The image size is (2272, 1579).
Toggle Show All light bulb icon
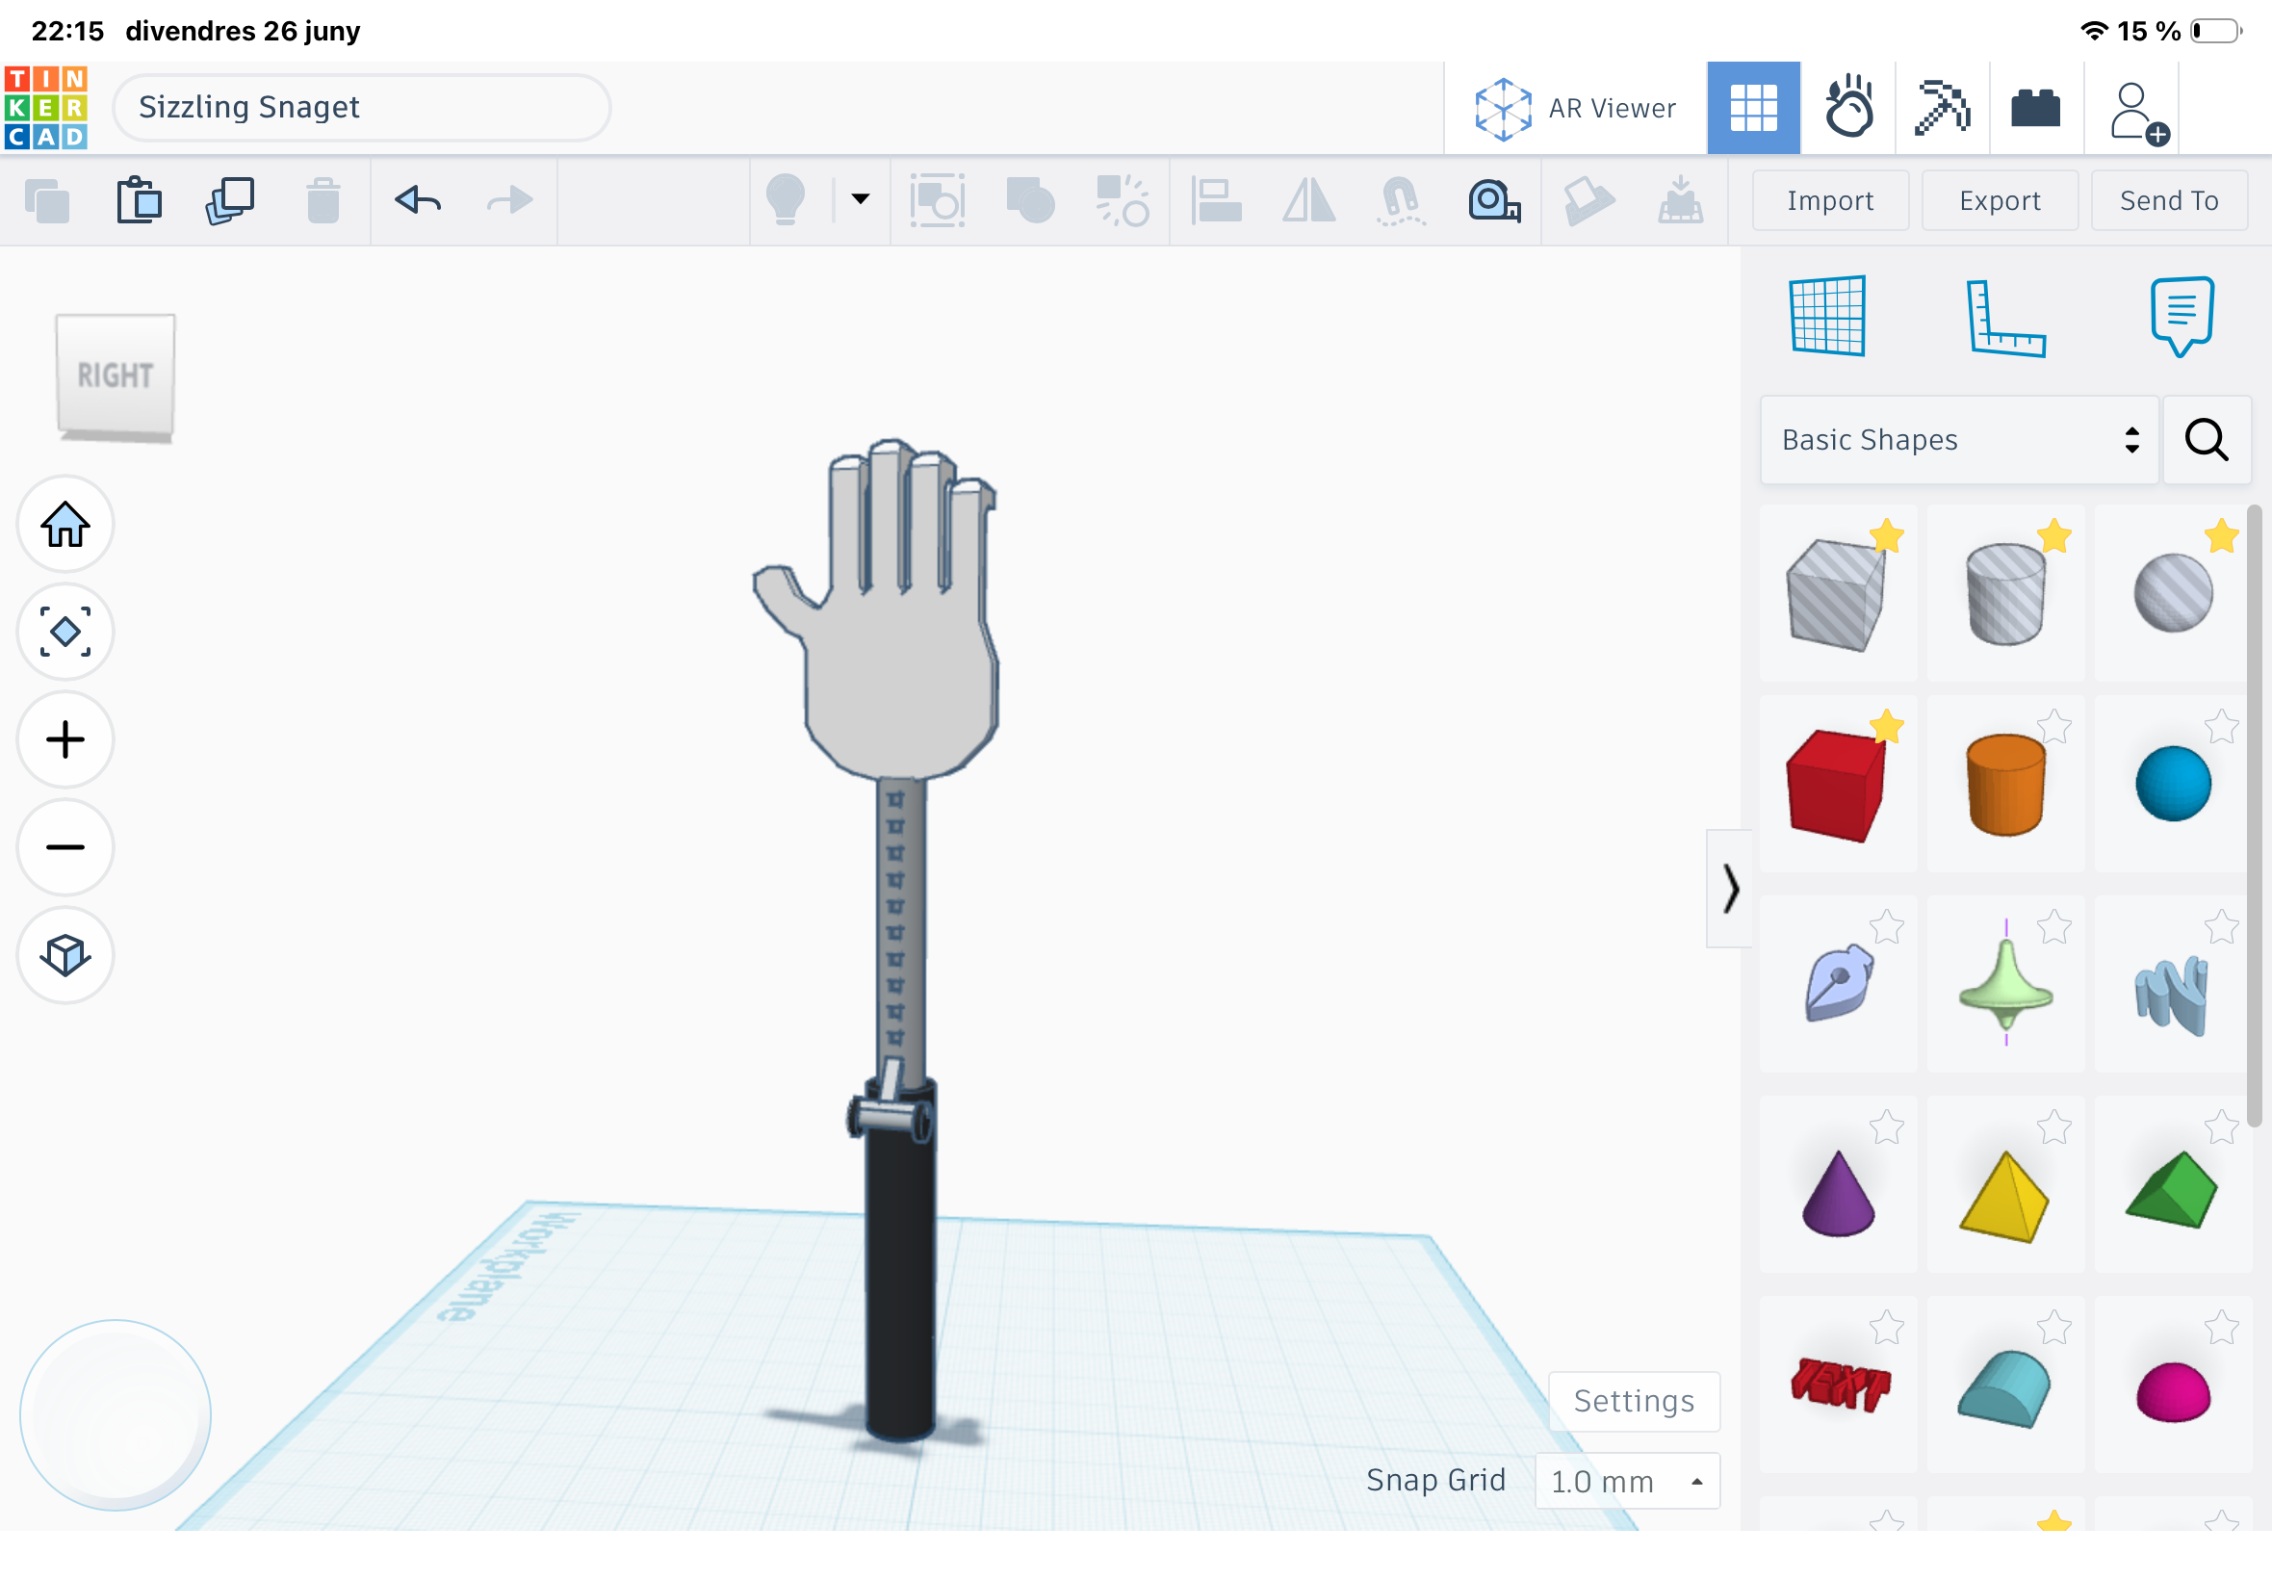786,201
